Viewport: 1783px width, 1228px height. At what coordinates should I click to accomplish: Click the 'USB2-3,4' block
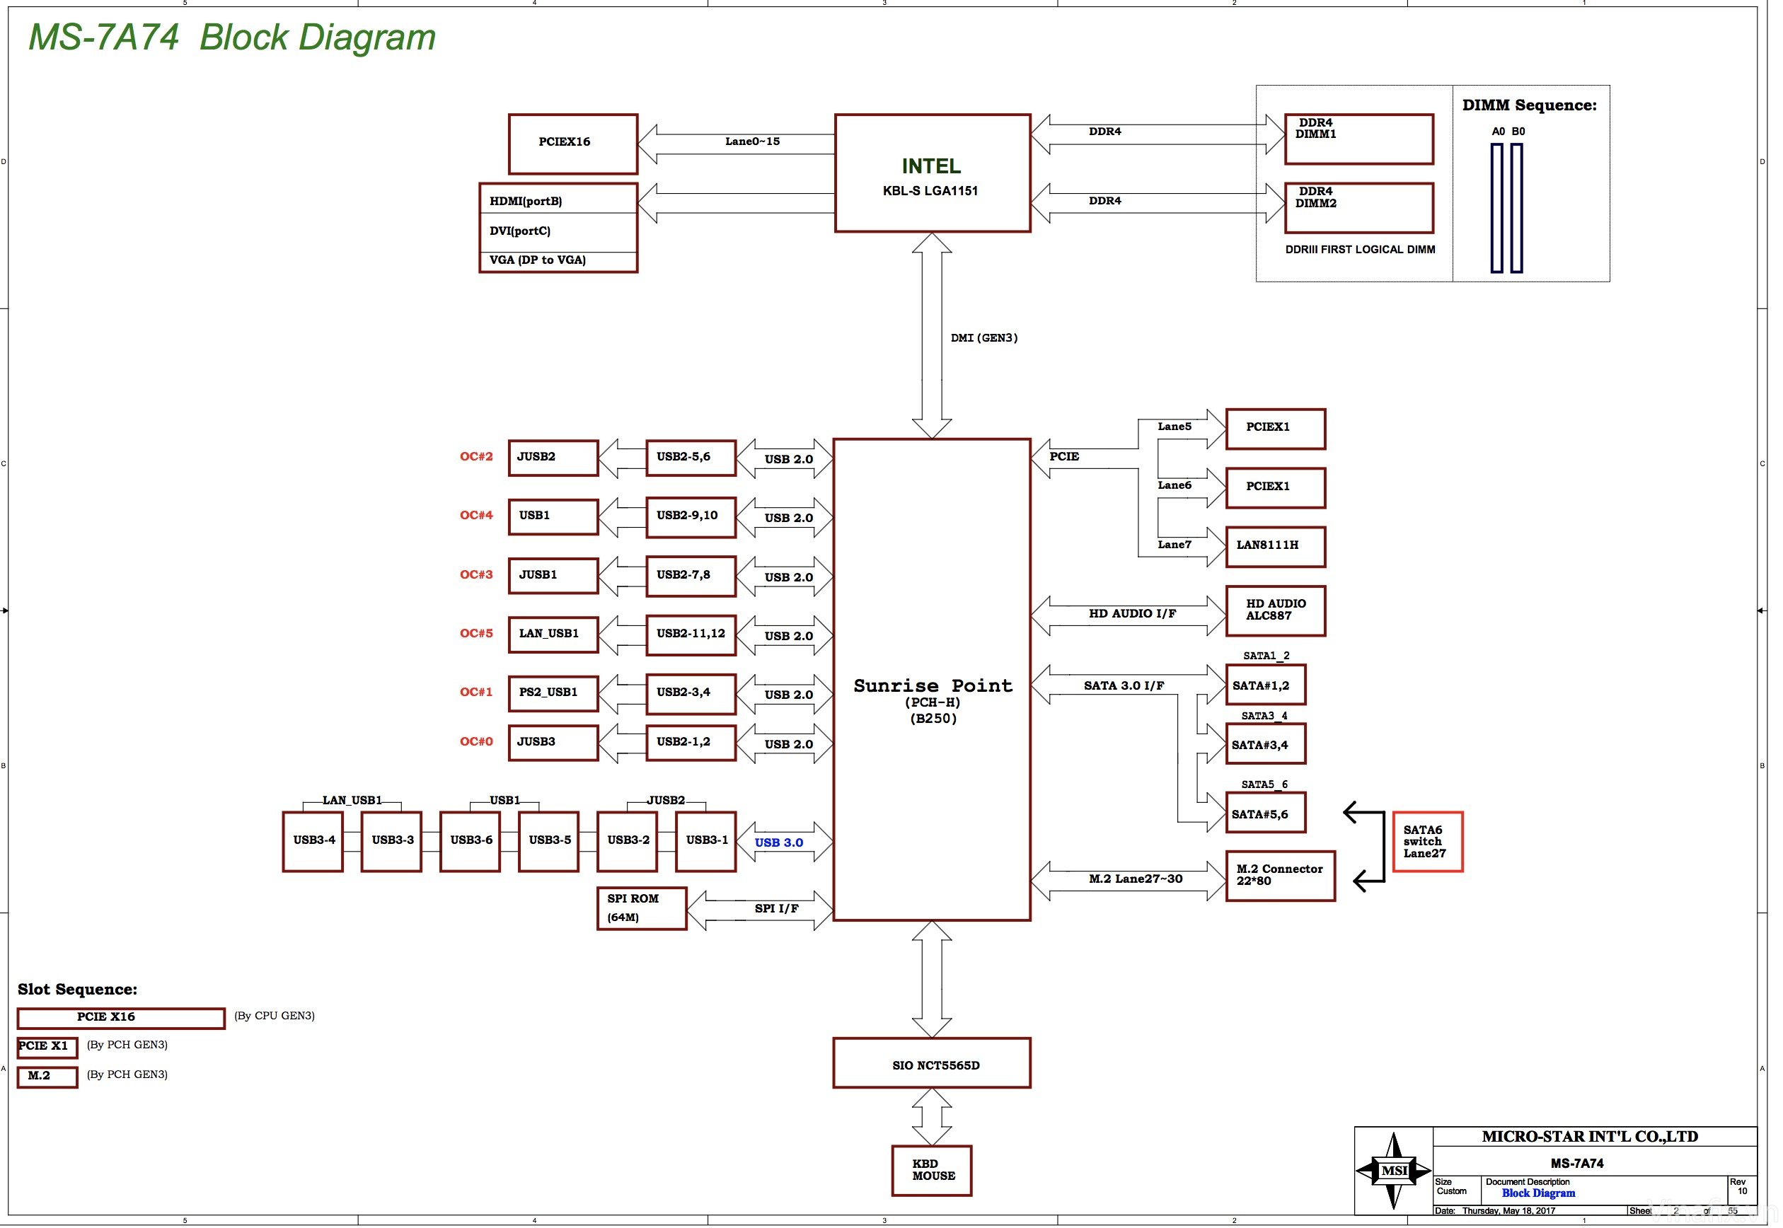tap(691, 693)
